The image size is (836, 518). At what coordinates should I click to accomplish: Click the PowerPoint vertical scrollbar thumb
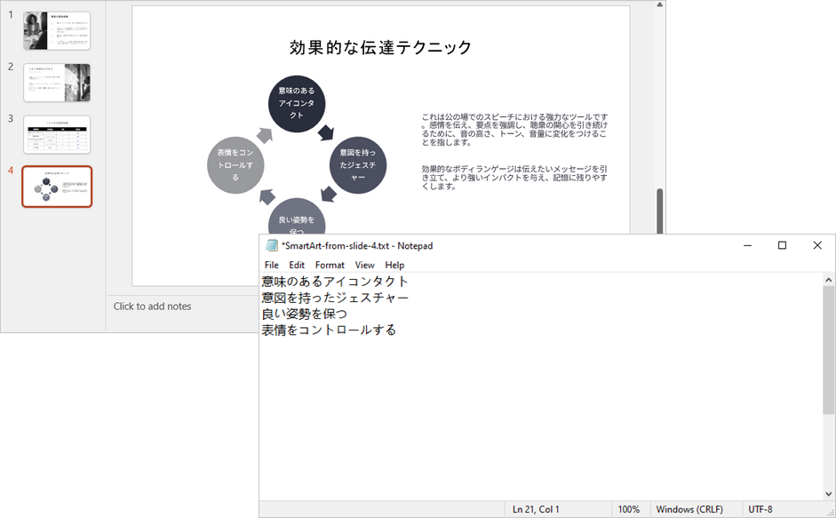pyautogui.click(x=659, y=211)
